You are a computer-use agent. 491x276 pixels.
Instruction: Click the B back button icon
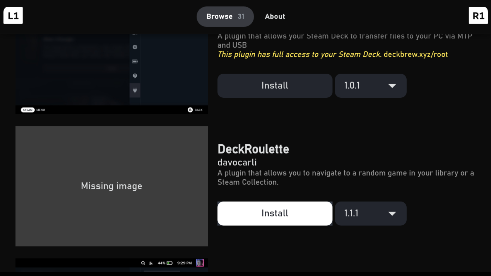click(190, 110)
